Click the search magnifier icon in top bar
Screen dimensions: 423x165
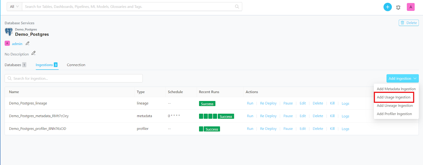pos(237,7)
